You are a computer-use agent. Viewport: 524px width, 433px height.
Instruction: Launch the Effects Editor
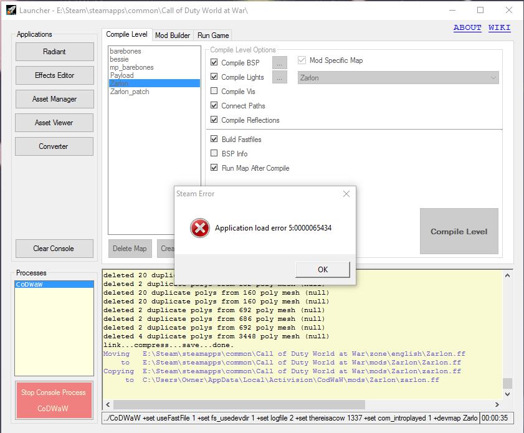[54, 75]
